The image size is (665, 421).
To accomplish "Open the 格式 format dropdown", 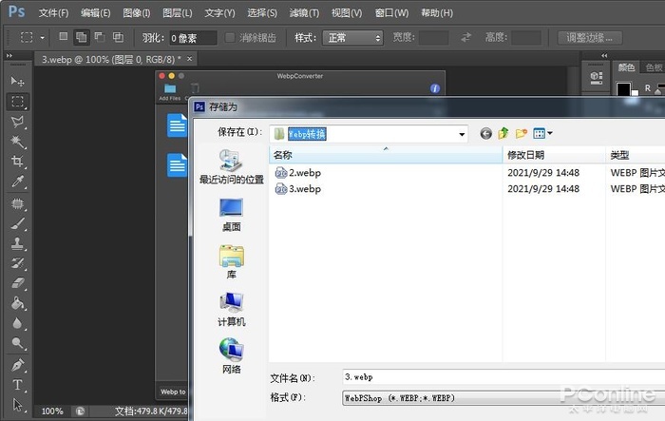I will point(502,398).
